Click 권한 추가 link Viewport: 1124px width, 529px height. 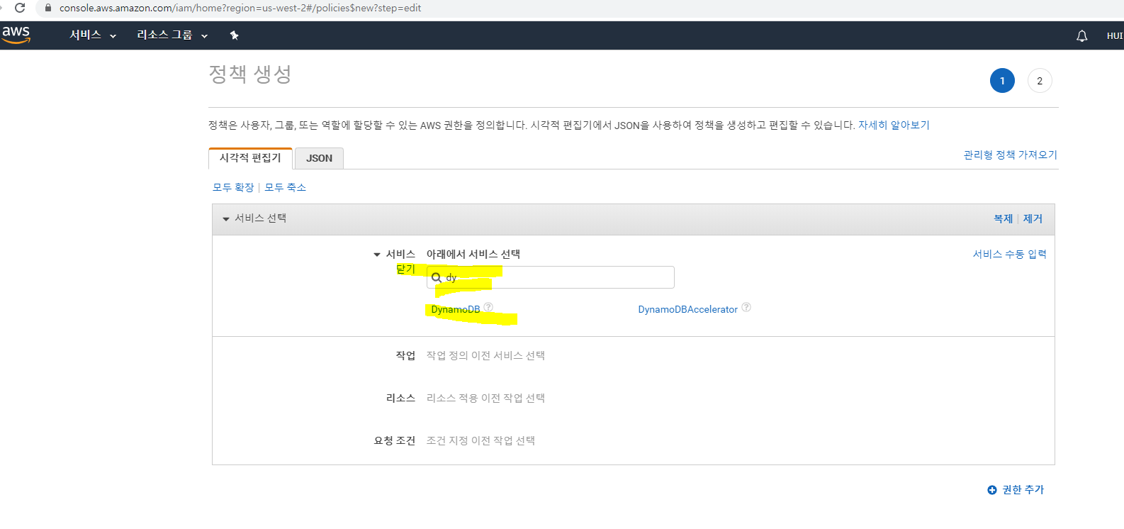click(x=1023, y=490)
